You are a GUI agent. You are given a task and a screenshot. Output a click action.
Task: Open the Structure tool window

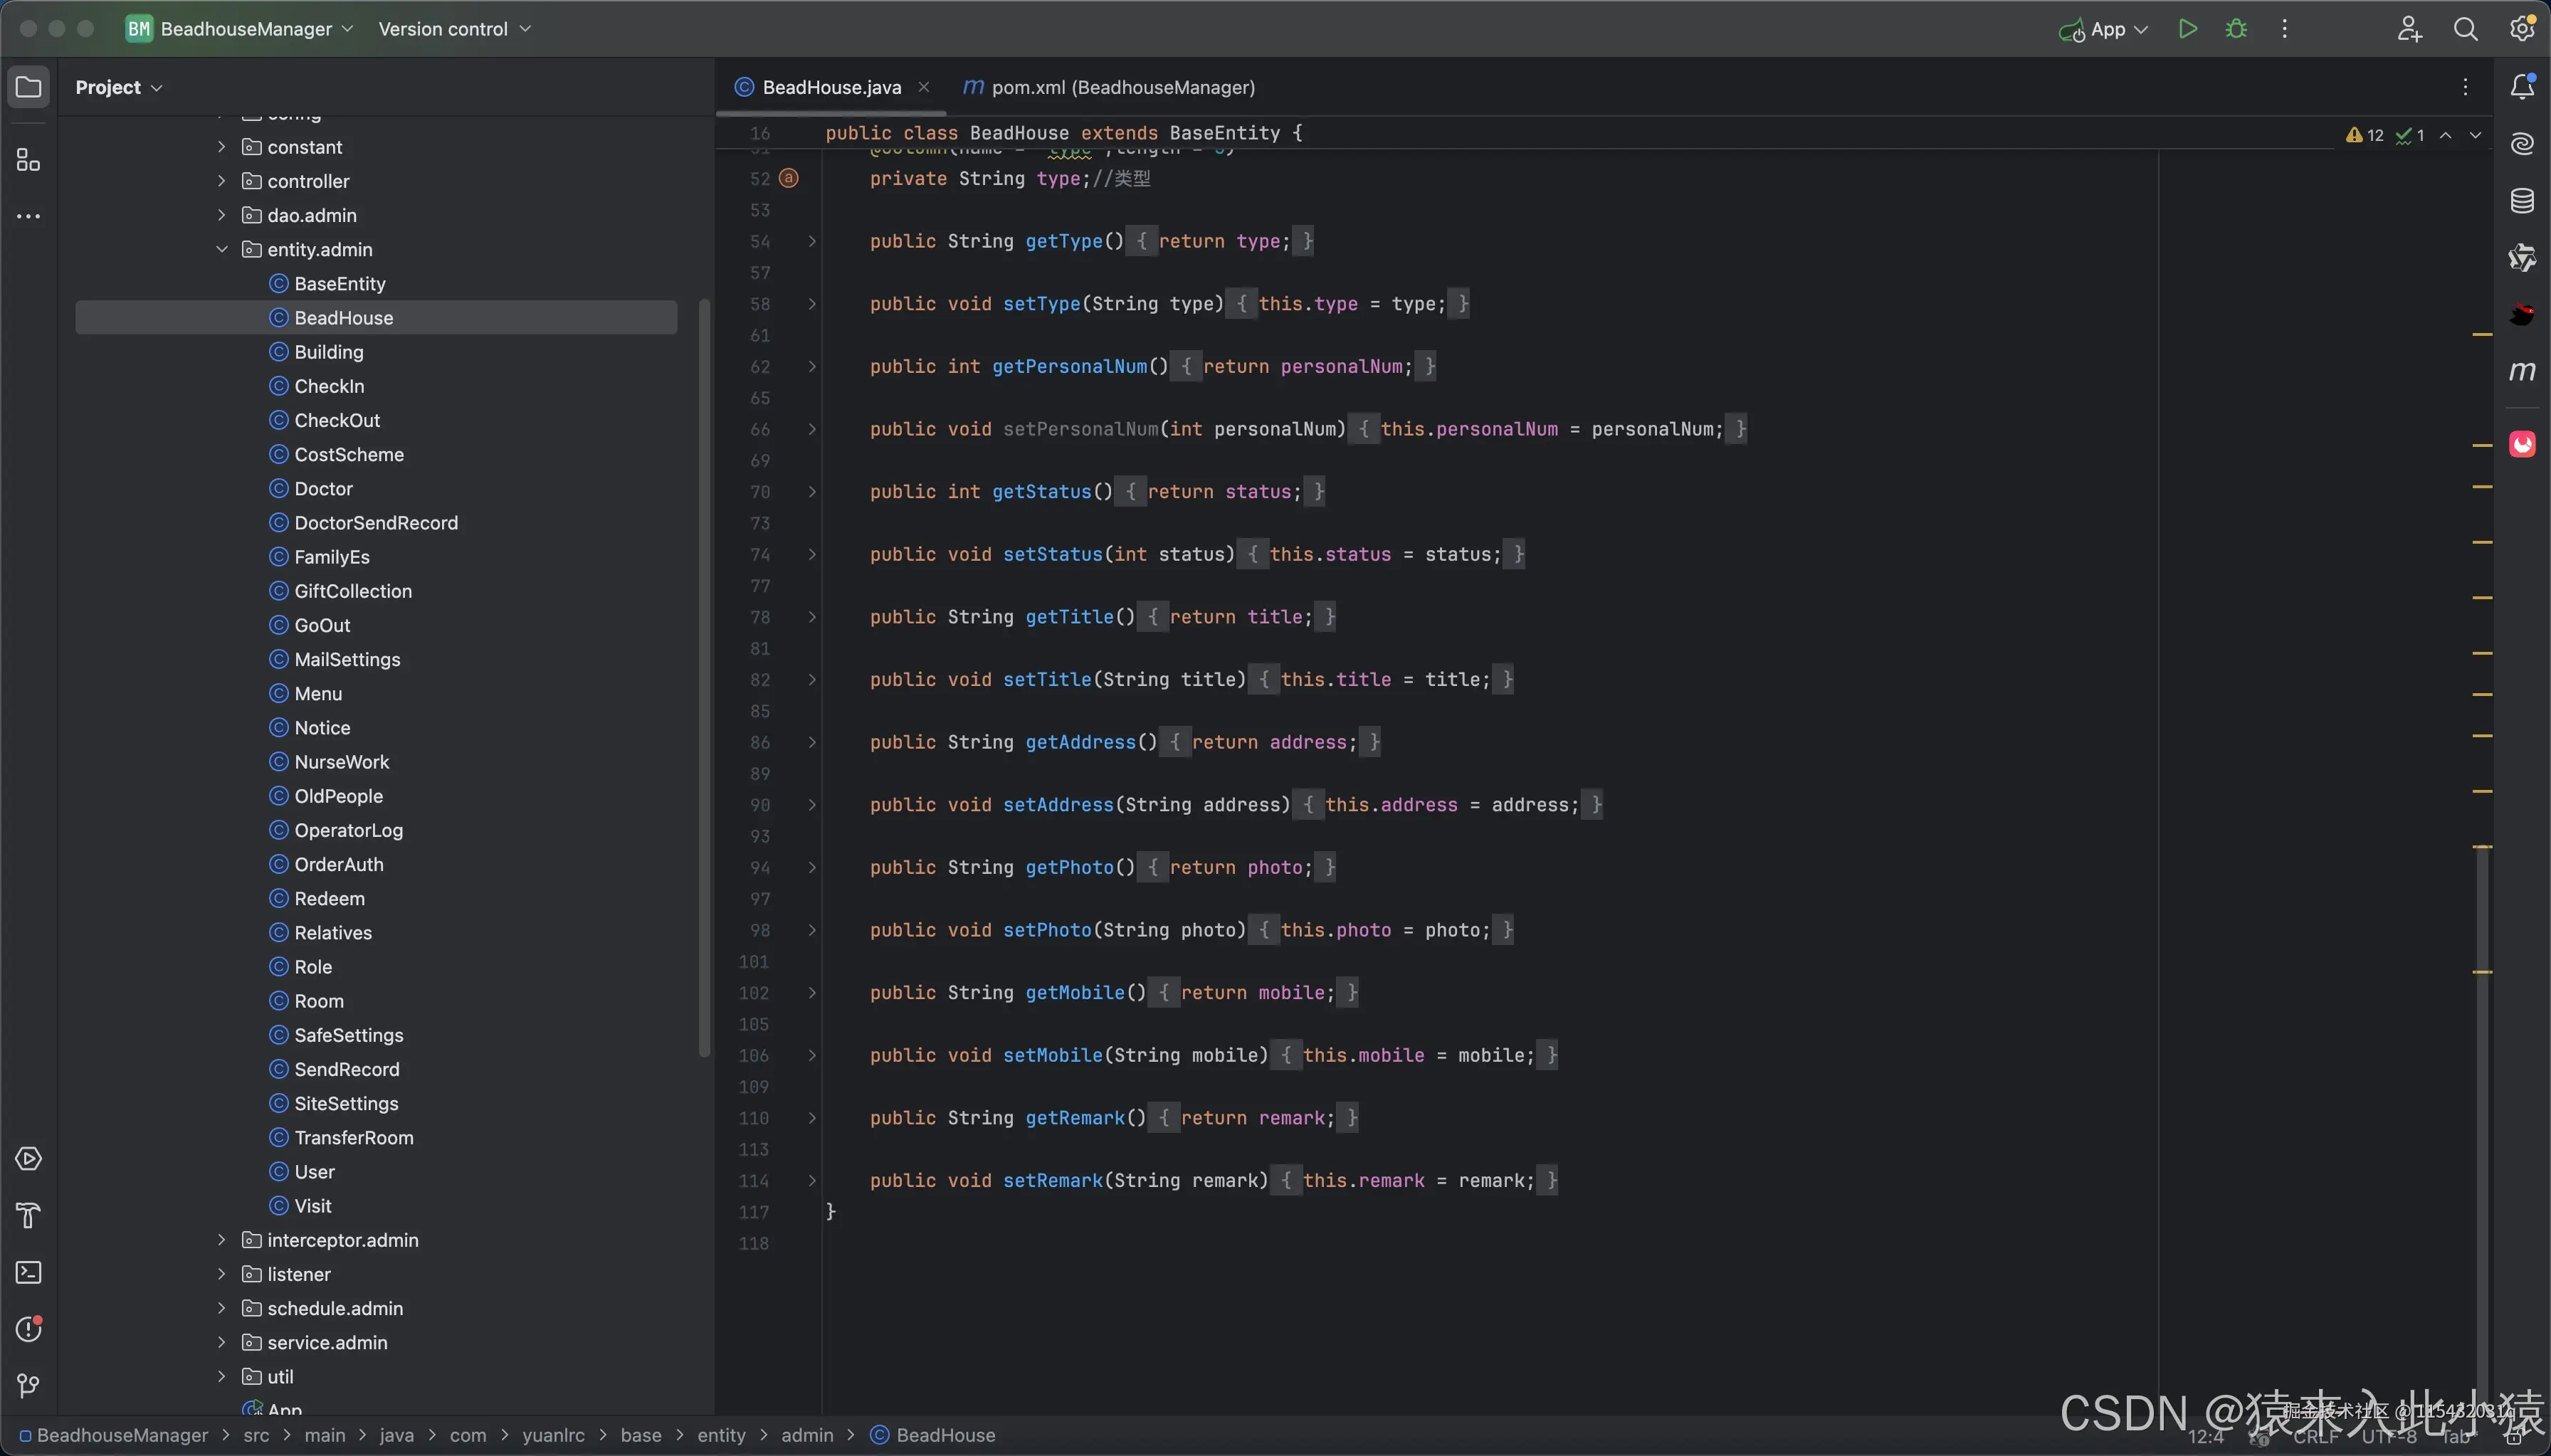tap(28, 160)
